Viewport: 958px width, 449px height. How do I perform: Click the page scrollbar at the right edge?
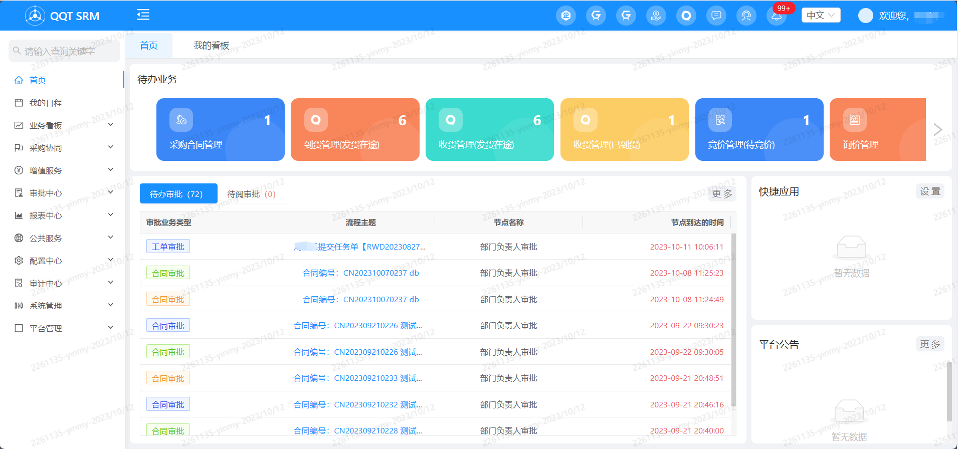[949, 391]
